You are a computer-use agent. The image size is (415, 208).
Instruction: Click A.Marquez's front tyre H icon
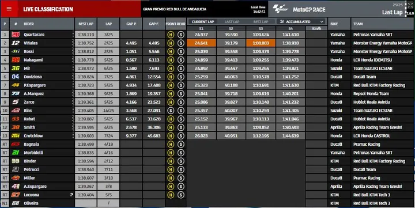tap(171, 93)
